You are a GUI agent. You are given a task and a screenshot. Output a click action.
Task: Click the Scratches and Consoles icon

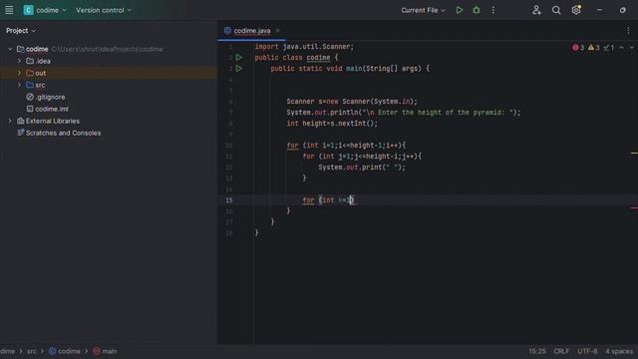(20, 133)
